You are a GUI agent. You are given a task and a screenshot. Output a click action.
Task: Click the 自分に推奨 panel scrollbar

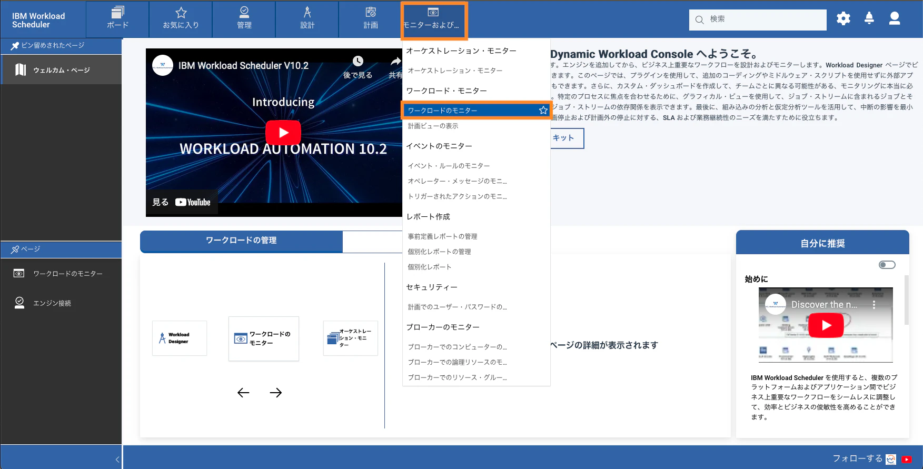pyautogui.click(x=906, y=300)
